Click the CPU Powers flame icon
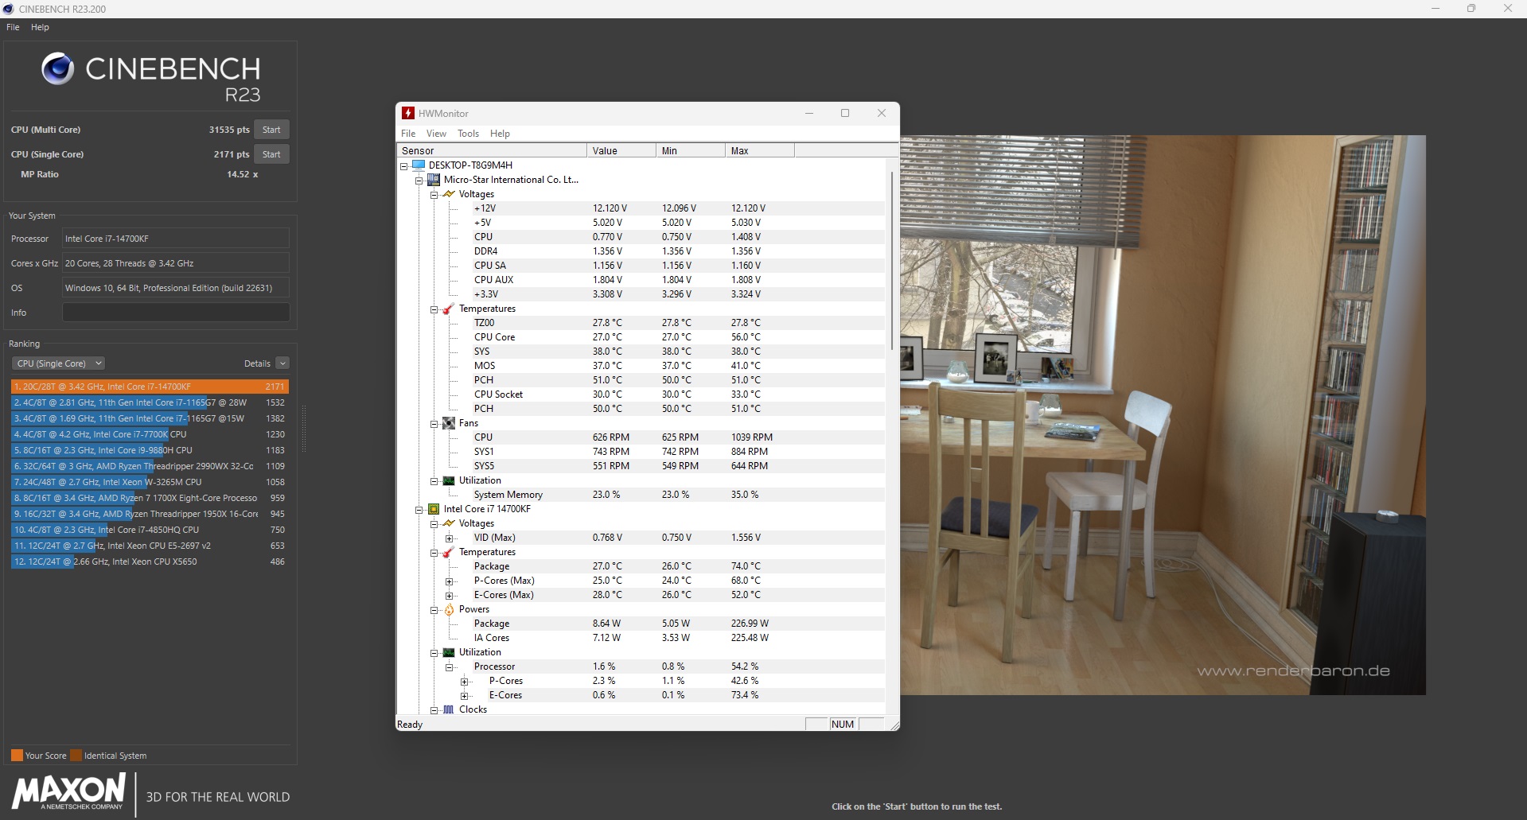The image size is (1527, 820). tap(449, 609)
